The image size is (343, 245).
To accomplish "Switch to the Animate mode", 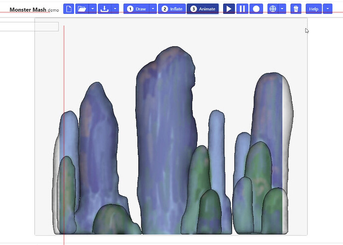I will pyautogui.click(x=203, y=9).
